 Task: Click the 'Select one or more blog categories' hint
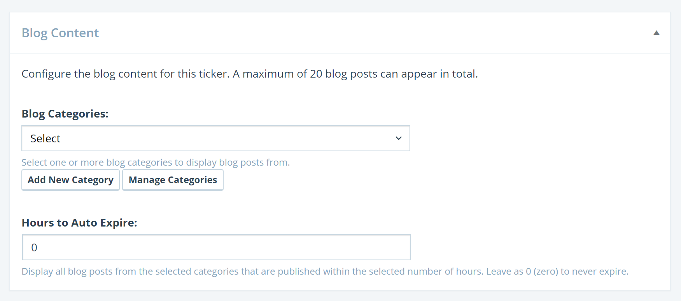[156, 162]
